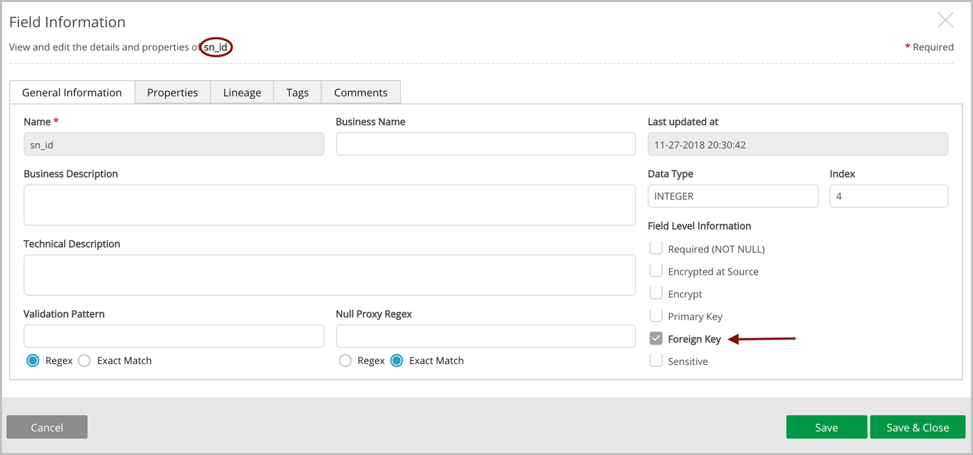The height and width of the screenshot is (455, 973).
Task: Open the Lineage tab
Action: 242,92
